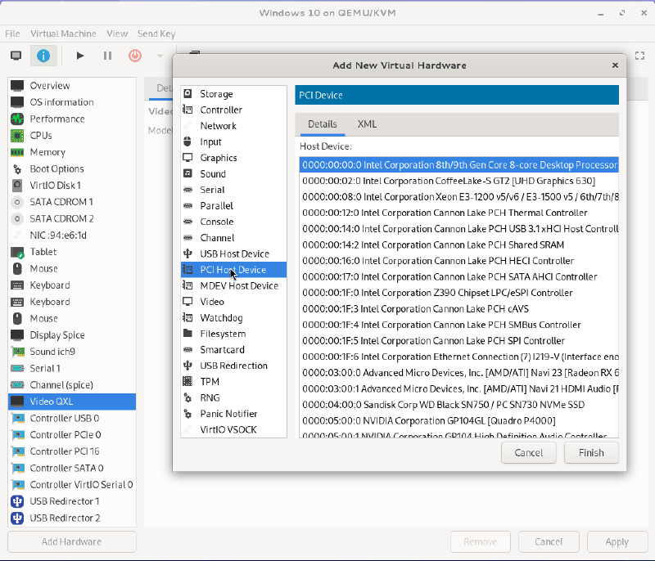The width and height of the screenshot is (655, 561).
Task: Select Z390 Chipset LPC/eSPI Controller device
Action: coord(459,293)
